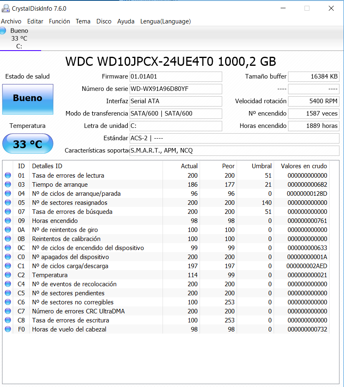Open the Lengua(Language) menu
Viewport: 344px width, 387px height.
165,21
